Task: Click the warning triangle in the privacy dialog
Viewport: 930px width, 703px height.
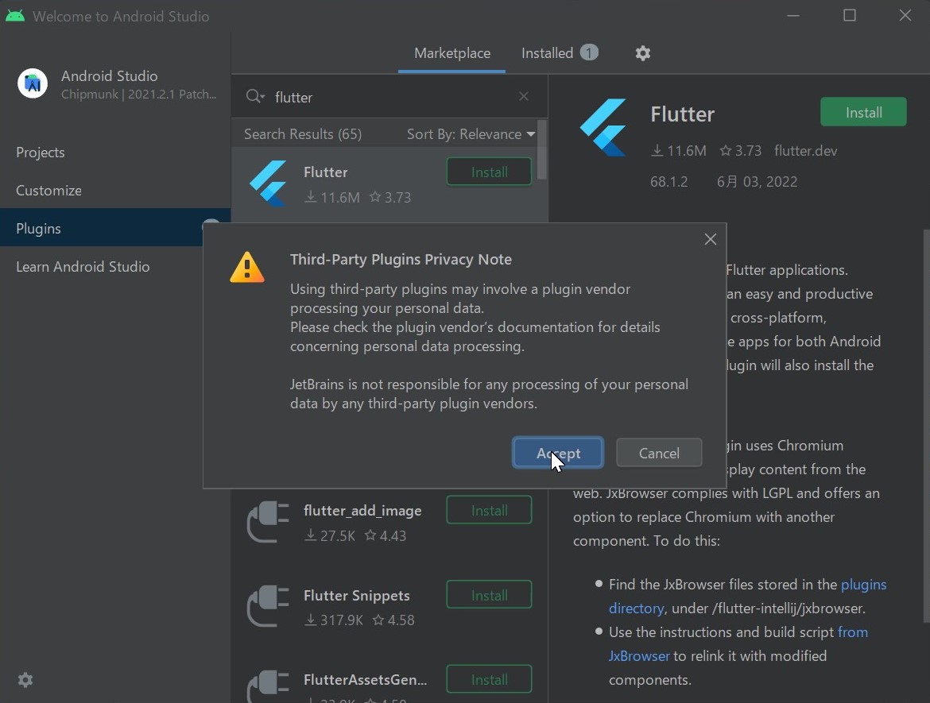Action: tap(246, 267)
